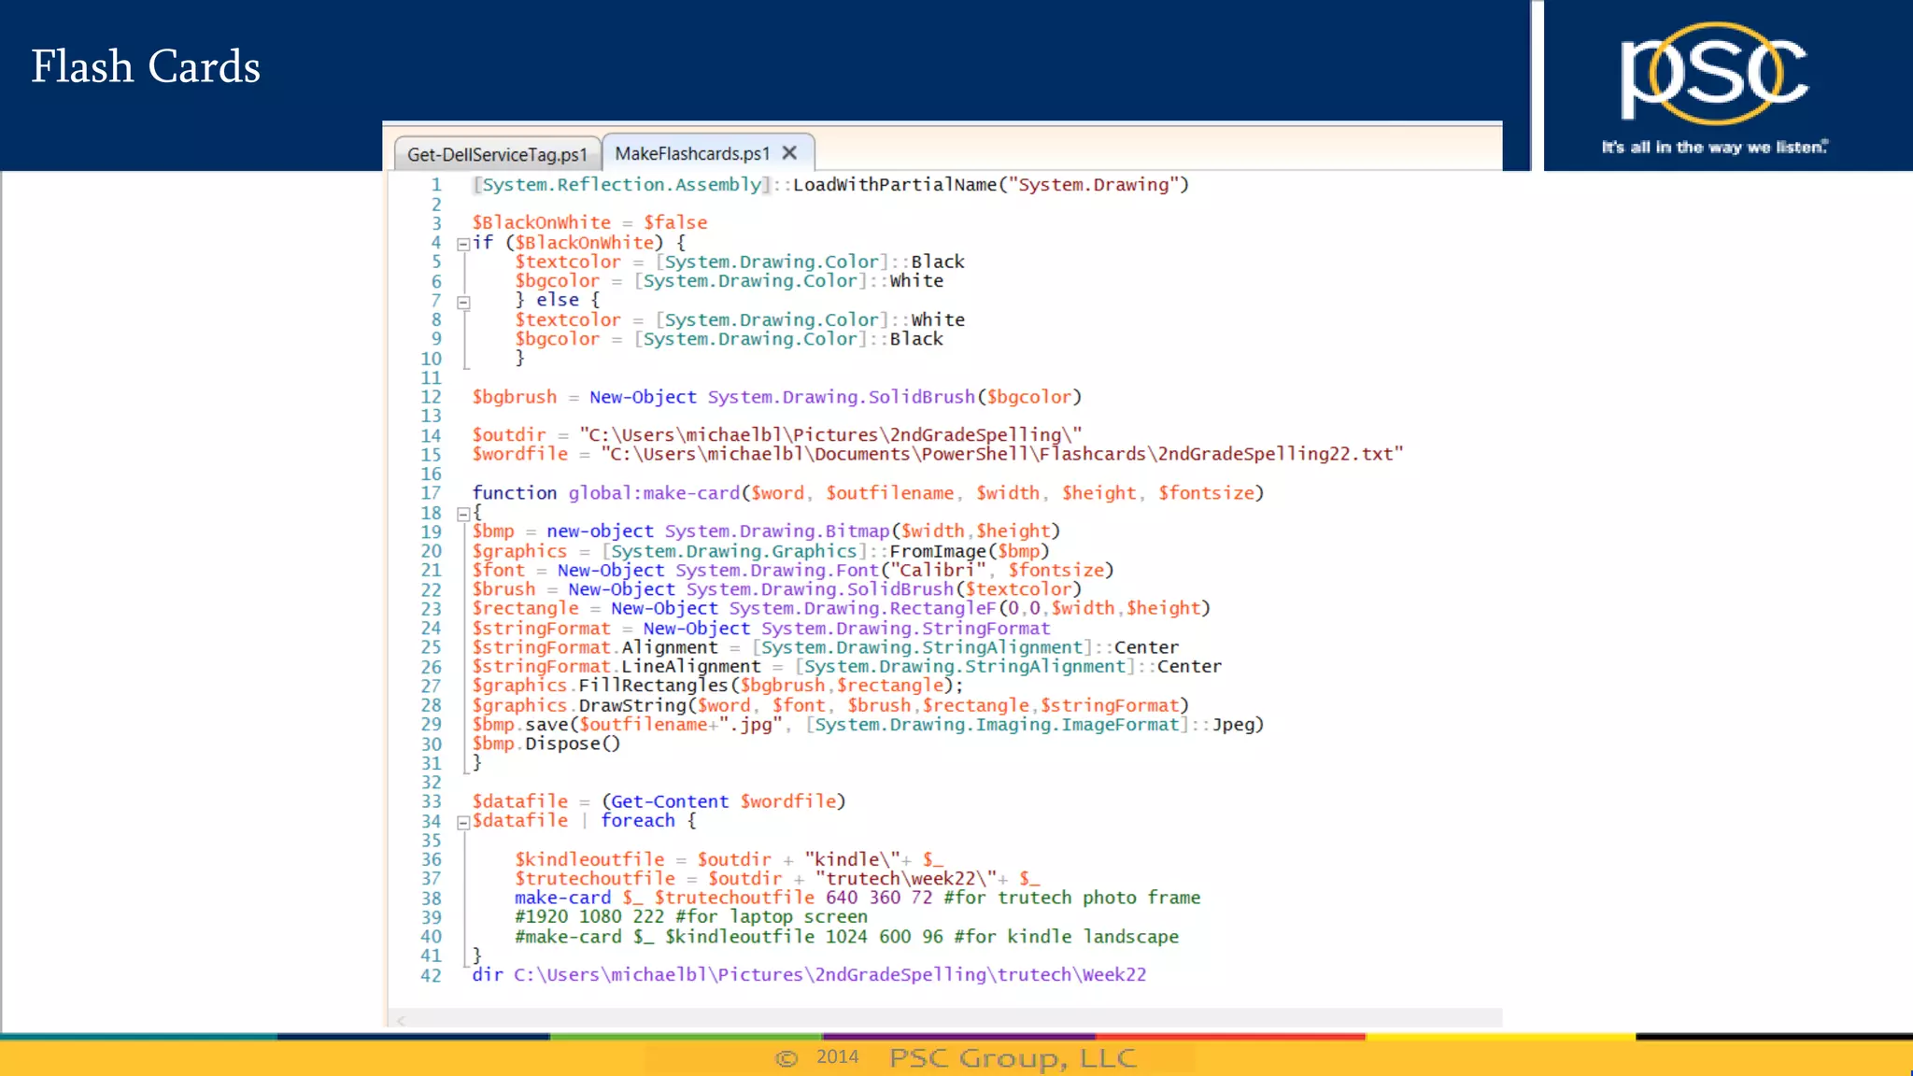Collapse the $datafile foreach loop
This screenshot has width=1913, height=1076.
pyautogui.click(x=463, y=823)
